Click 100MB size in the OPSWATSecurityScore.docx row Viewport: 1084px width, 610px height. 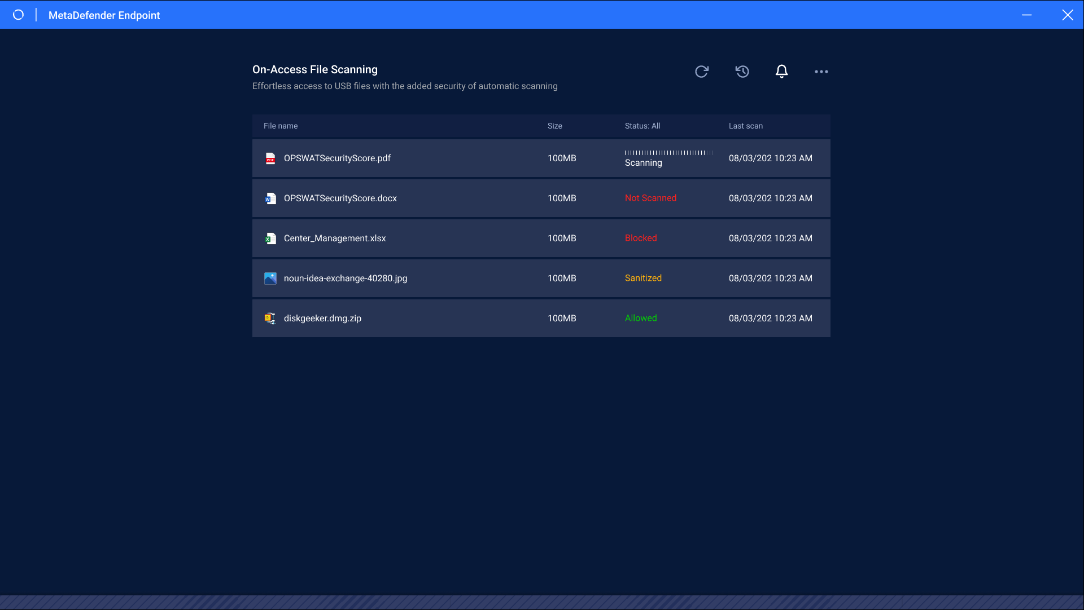click(562, 198)
